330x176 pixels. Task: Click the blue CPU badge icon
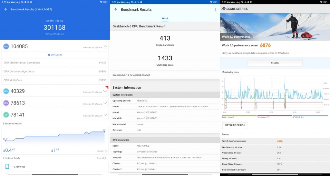[x=6, y=46]
